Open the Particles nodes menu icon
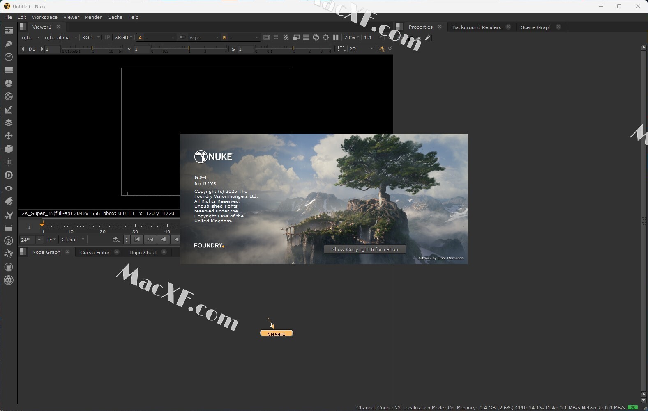Screen dimensions: 648x411 tap(8, 162)
